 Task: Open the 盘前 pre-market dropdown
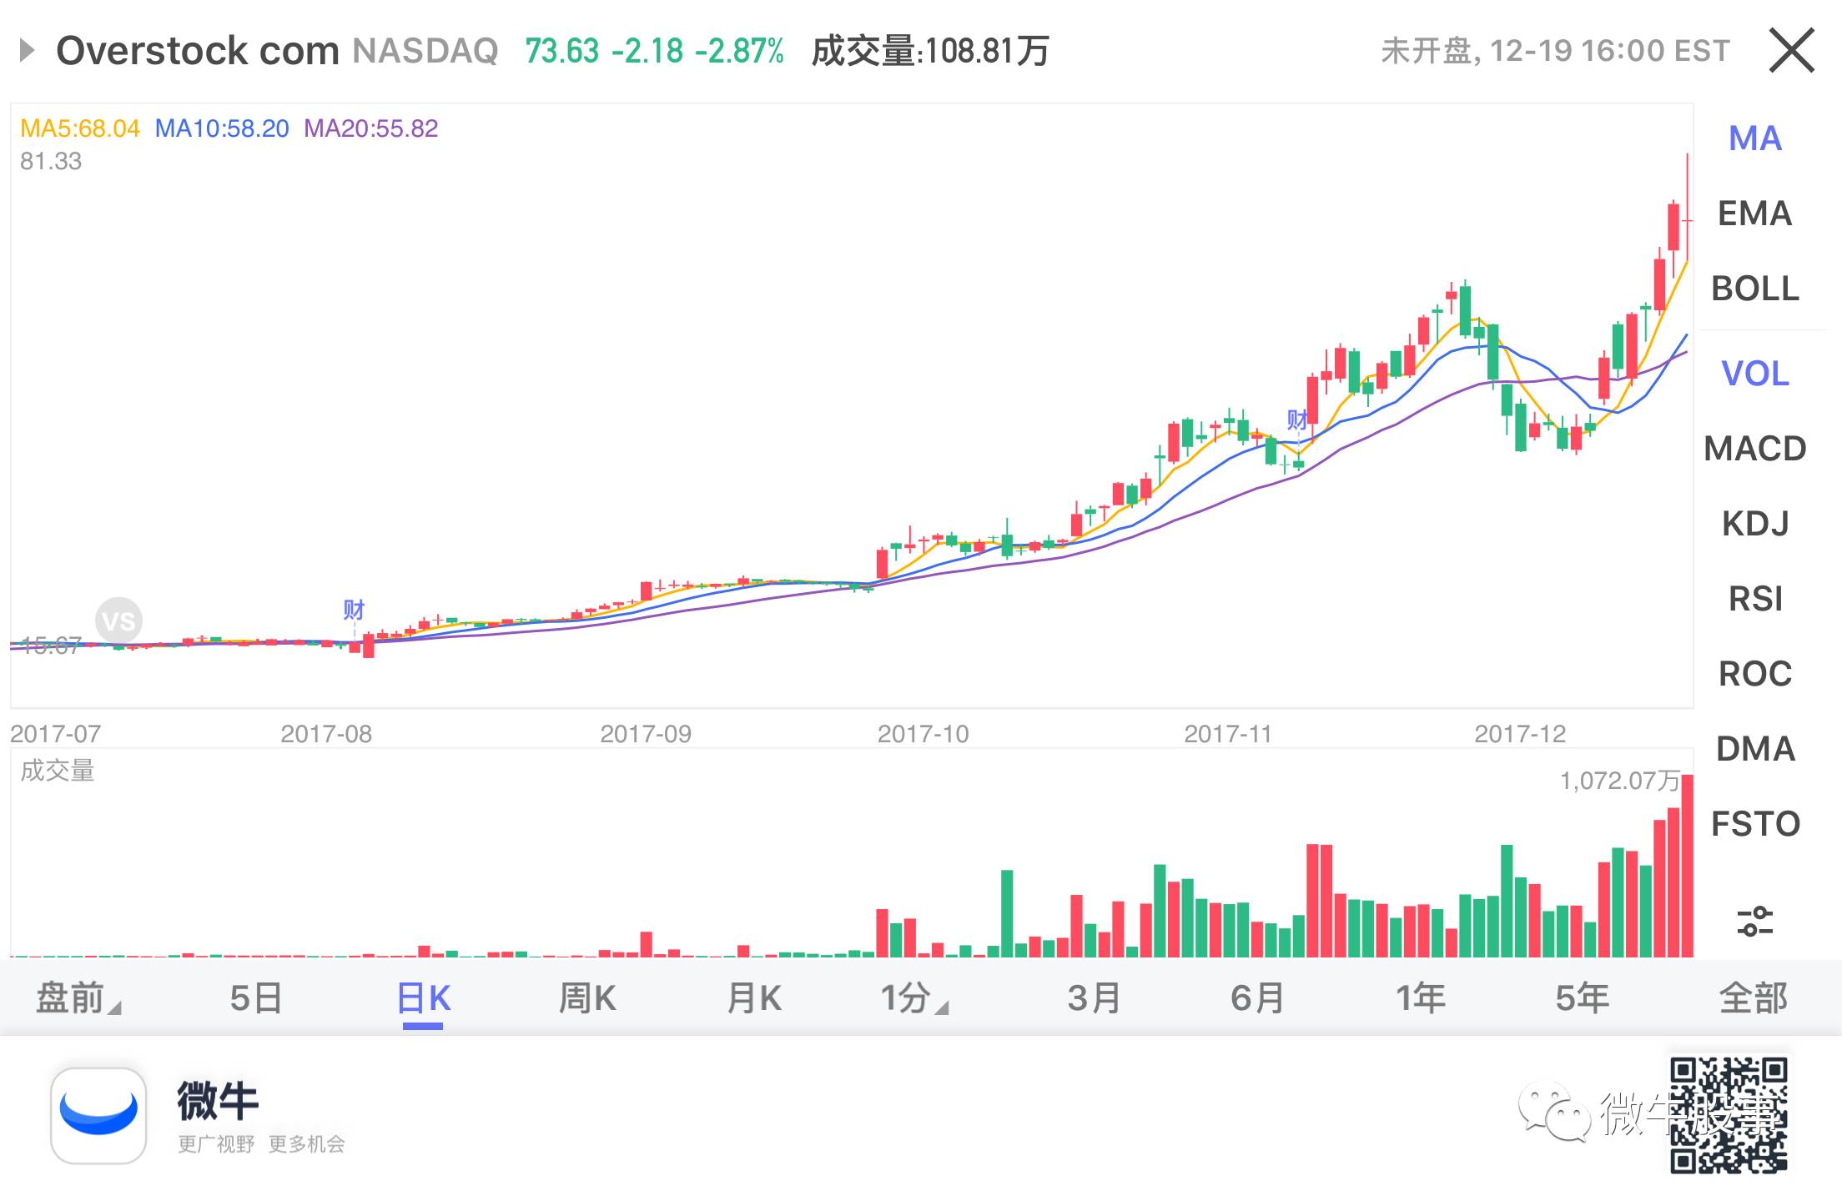tap(78, 998)
